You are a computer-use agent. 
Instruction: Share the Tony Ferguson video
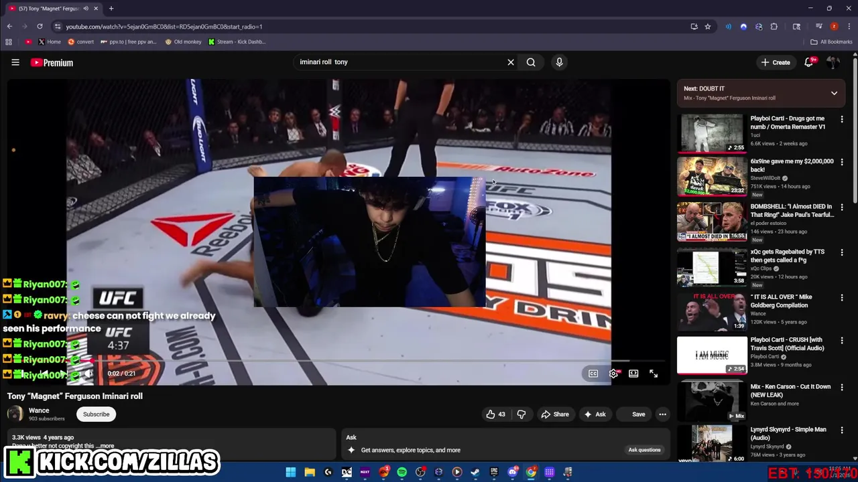pos(555,414)
